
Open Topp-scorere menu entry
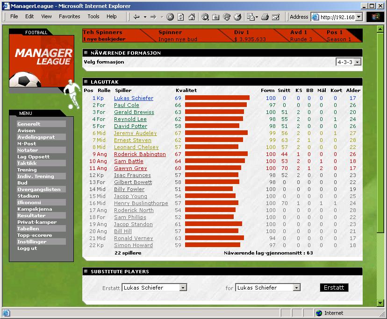35,235
